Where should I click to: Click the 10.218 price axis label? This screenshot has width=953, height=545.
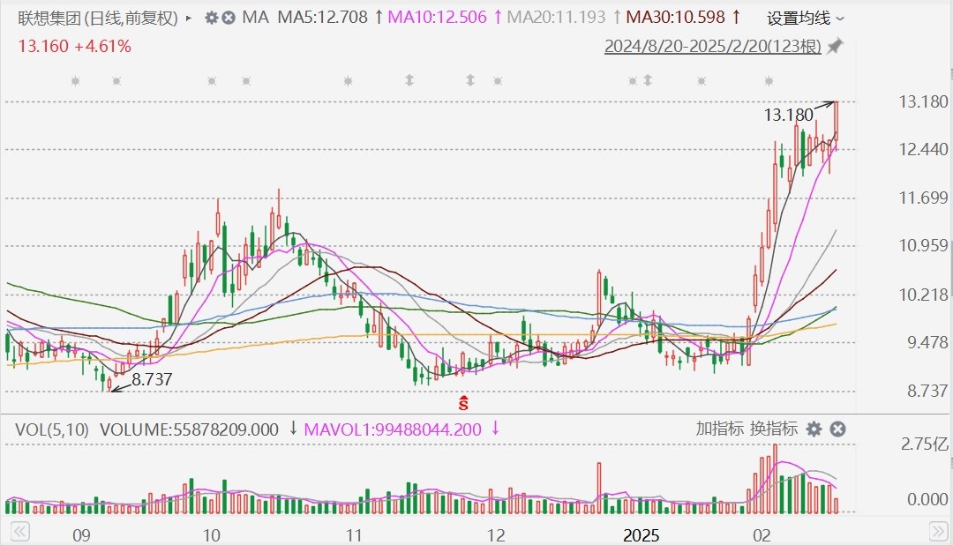923,295
